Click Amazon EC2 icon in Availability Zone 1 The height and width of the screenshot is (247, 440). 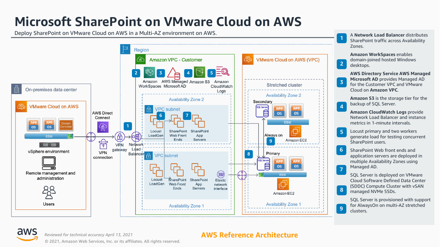(283, 184)
